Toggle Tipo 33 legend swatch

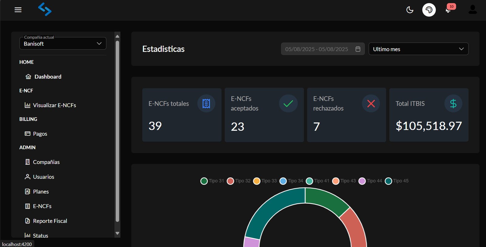257,181
